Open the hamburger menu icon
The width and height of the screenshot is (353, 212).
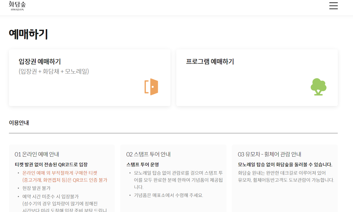pos(333,6)
